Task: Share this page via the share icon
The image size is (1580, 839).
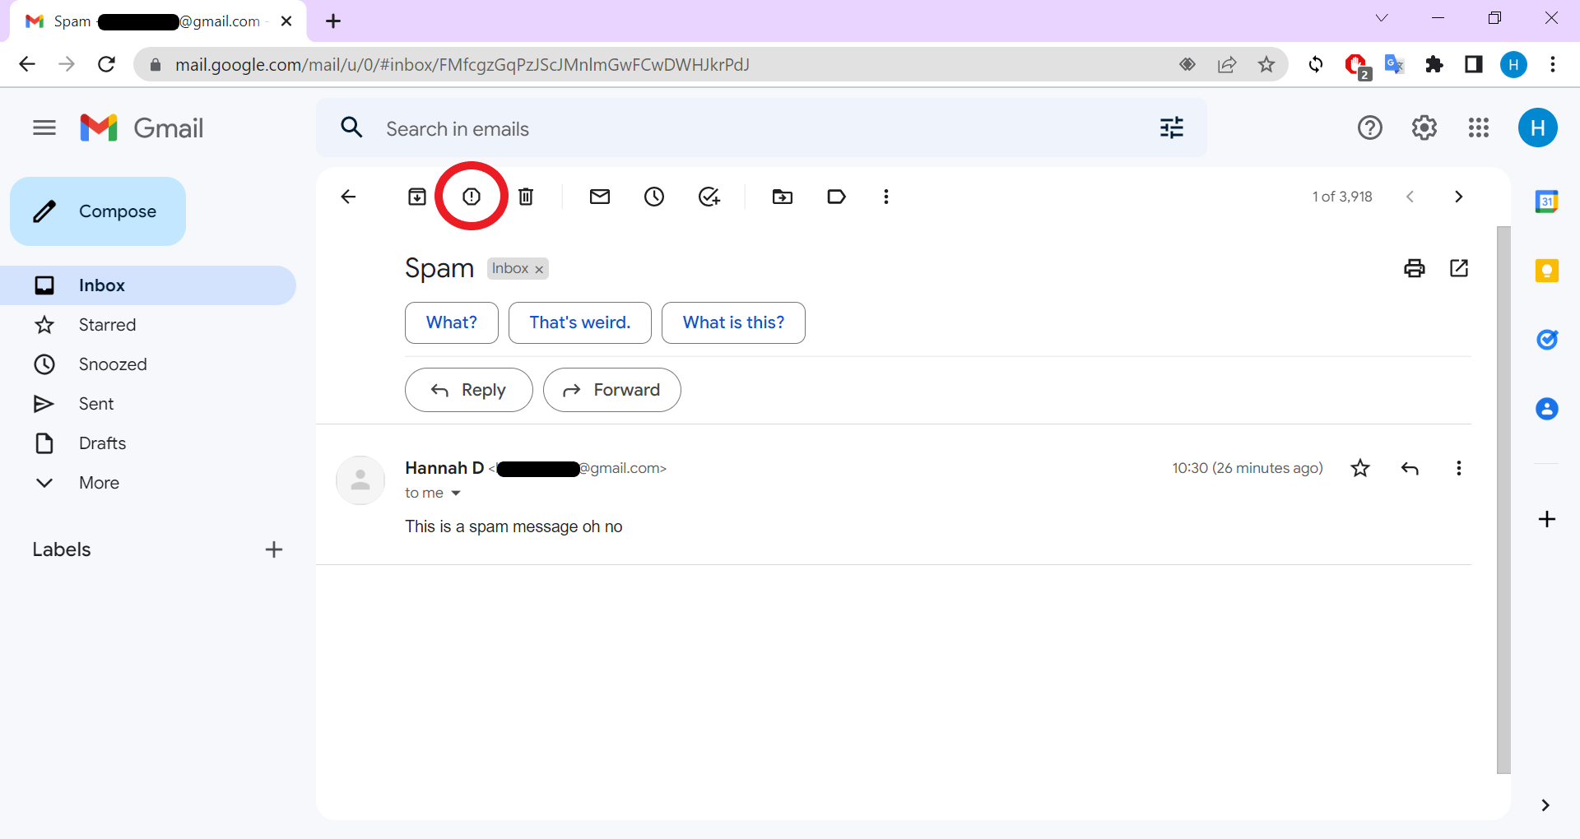Action: click(1227, 64)
